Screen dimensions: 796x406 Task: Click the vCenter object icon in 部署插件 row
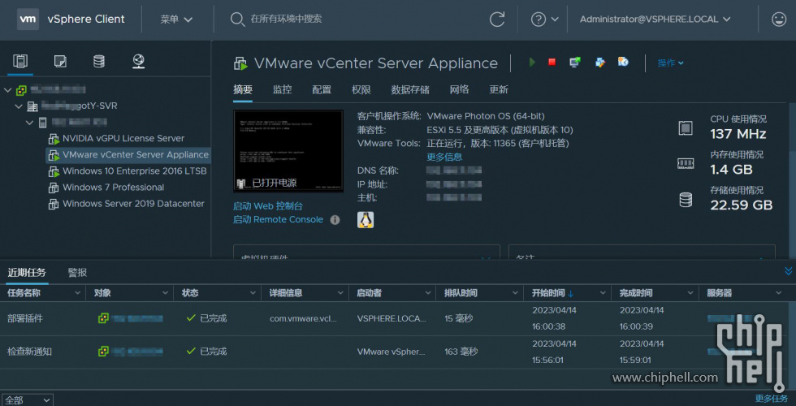point(104,318)
